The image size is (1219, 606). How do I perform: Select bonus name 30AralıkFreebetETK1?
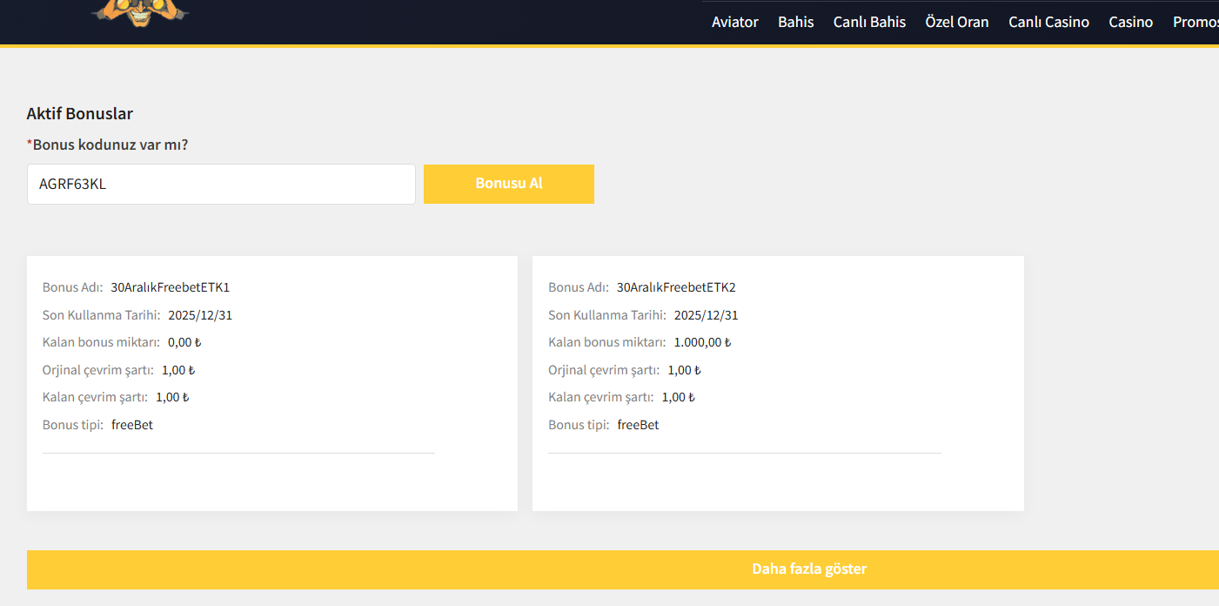tap(171, 287)
